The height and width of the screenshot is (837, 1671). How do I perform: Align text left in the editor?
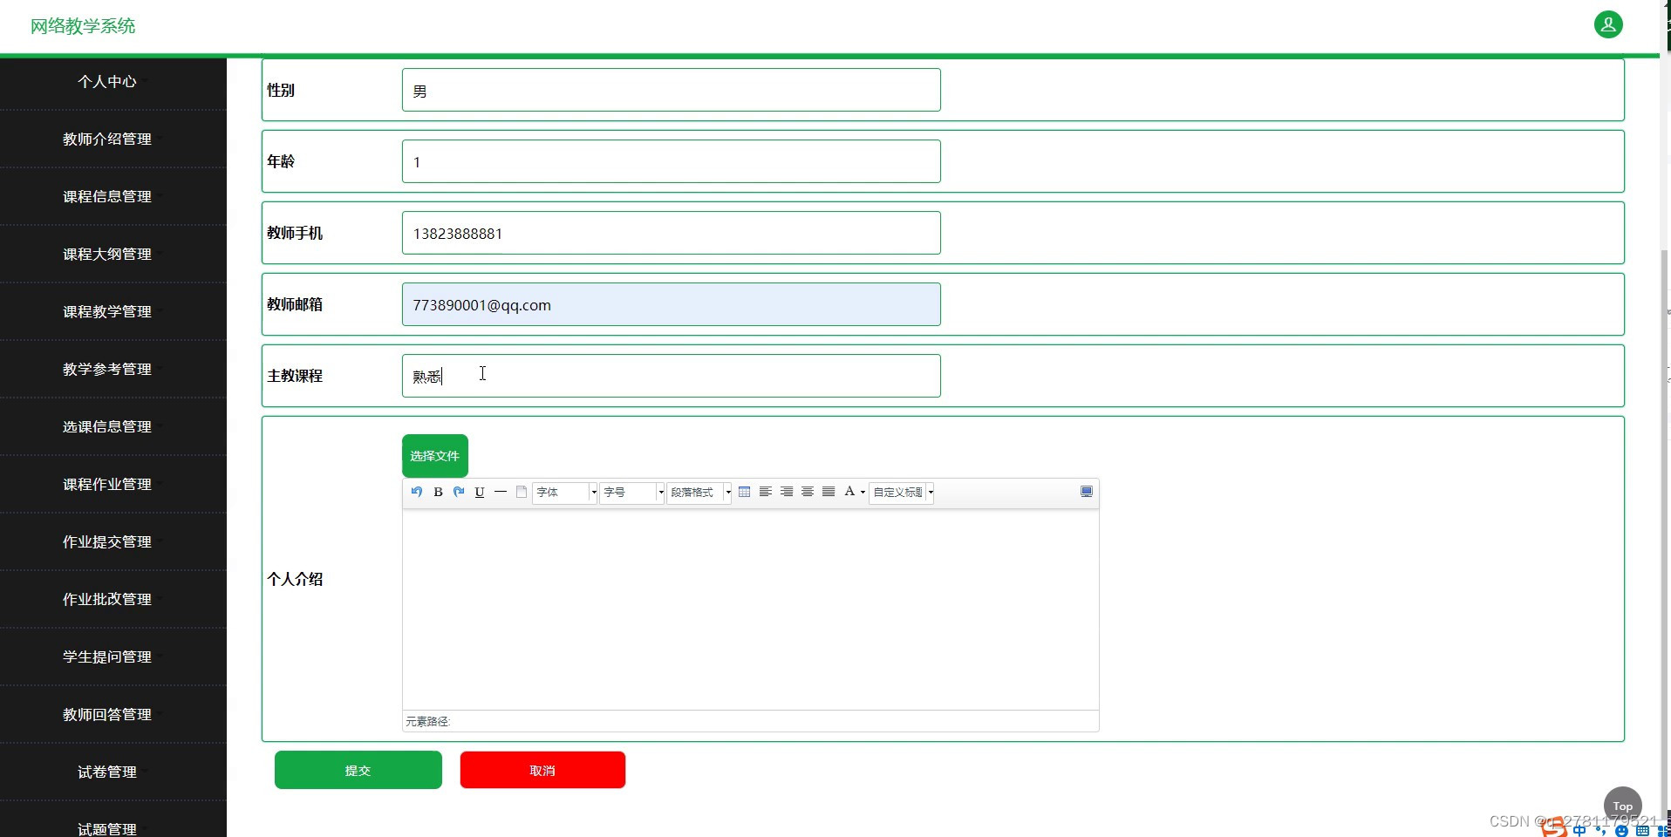(x=766, y=492)
